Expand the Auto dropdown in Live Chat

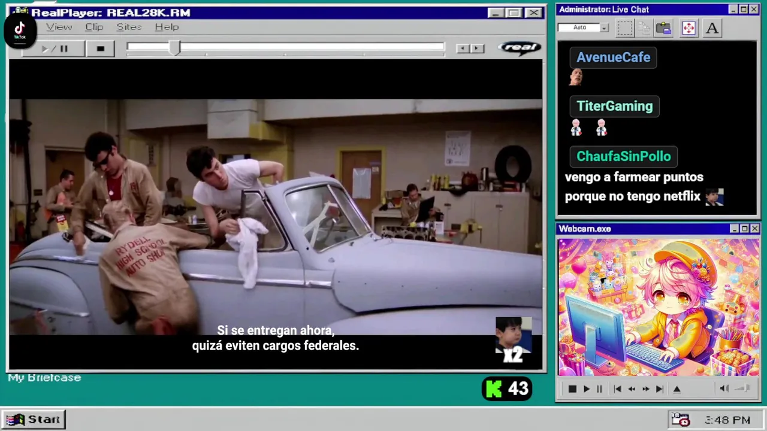604,28
